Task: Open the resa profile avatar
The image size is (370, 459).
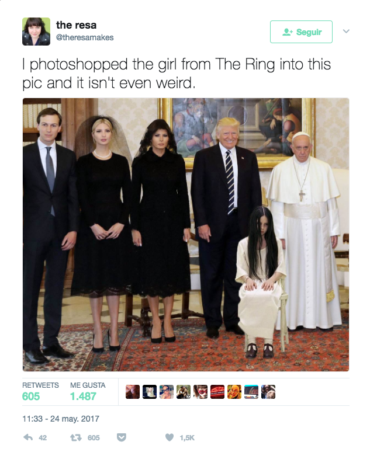Action: click(36, 32)
